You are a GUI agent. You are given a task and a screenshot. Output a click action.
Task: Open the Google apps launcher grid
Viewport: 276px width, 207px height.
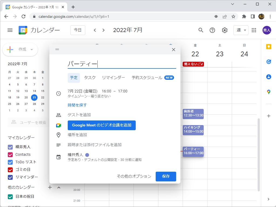(254, 30)
